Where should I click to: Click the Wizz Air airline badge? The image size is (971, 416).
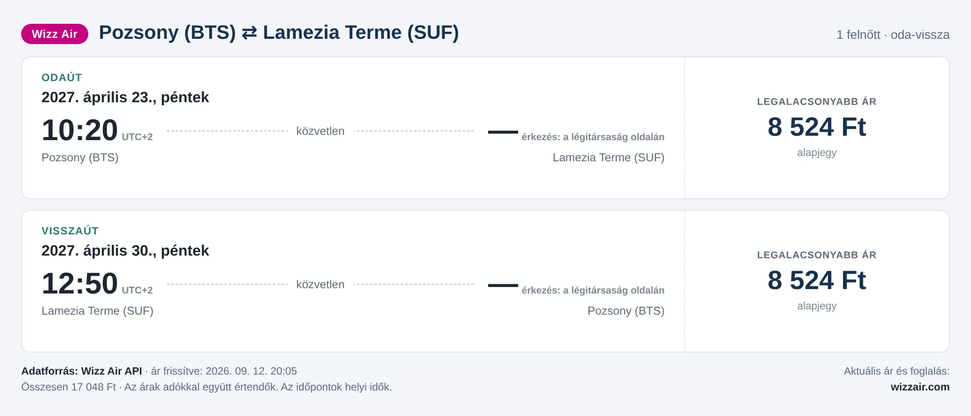[55, 34]
